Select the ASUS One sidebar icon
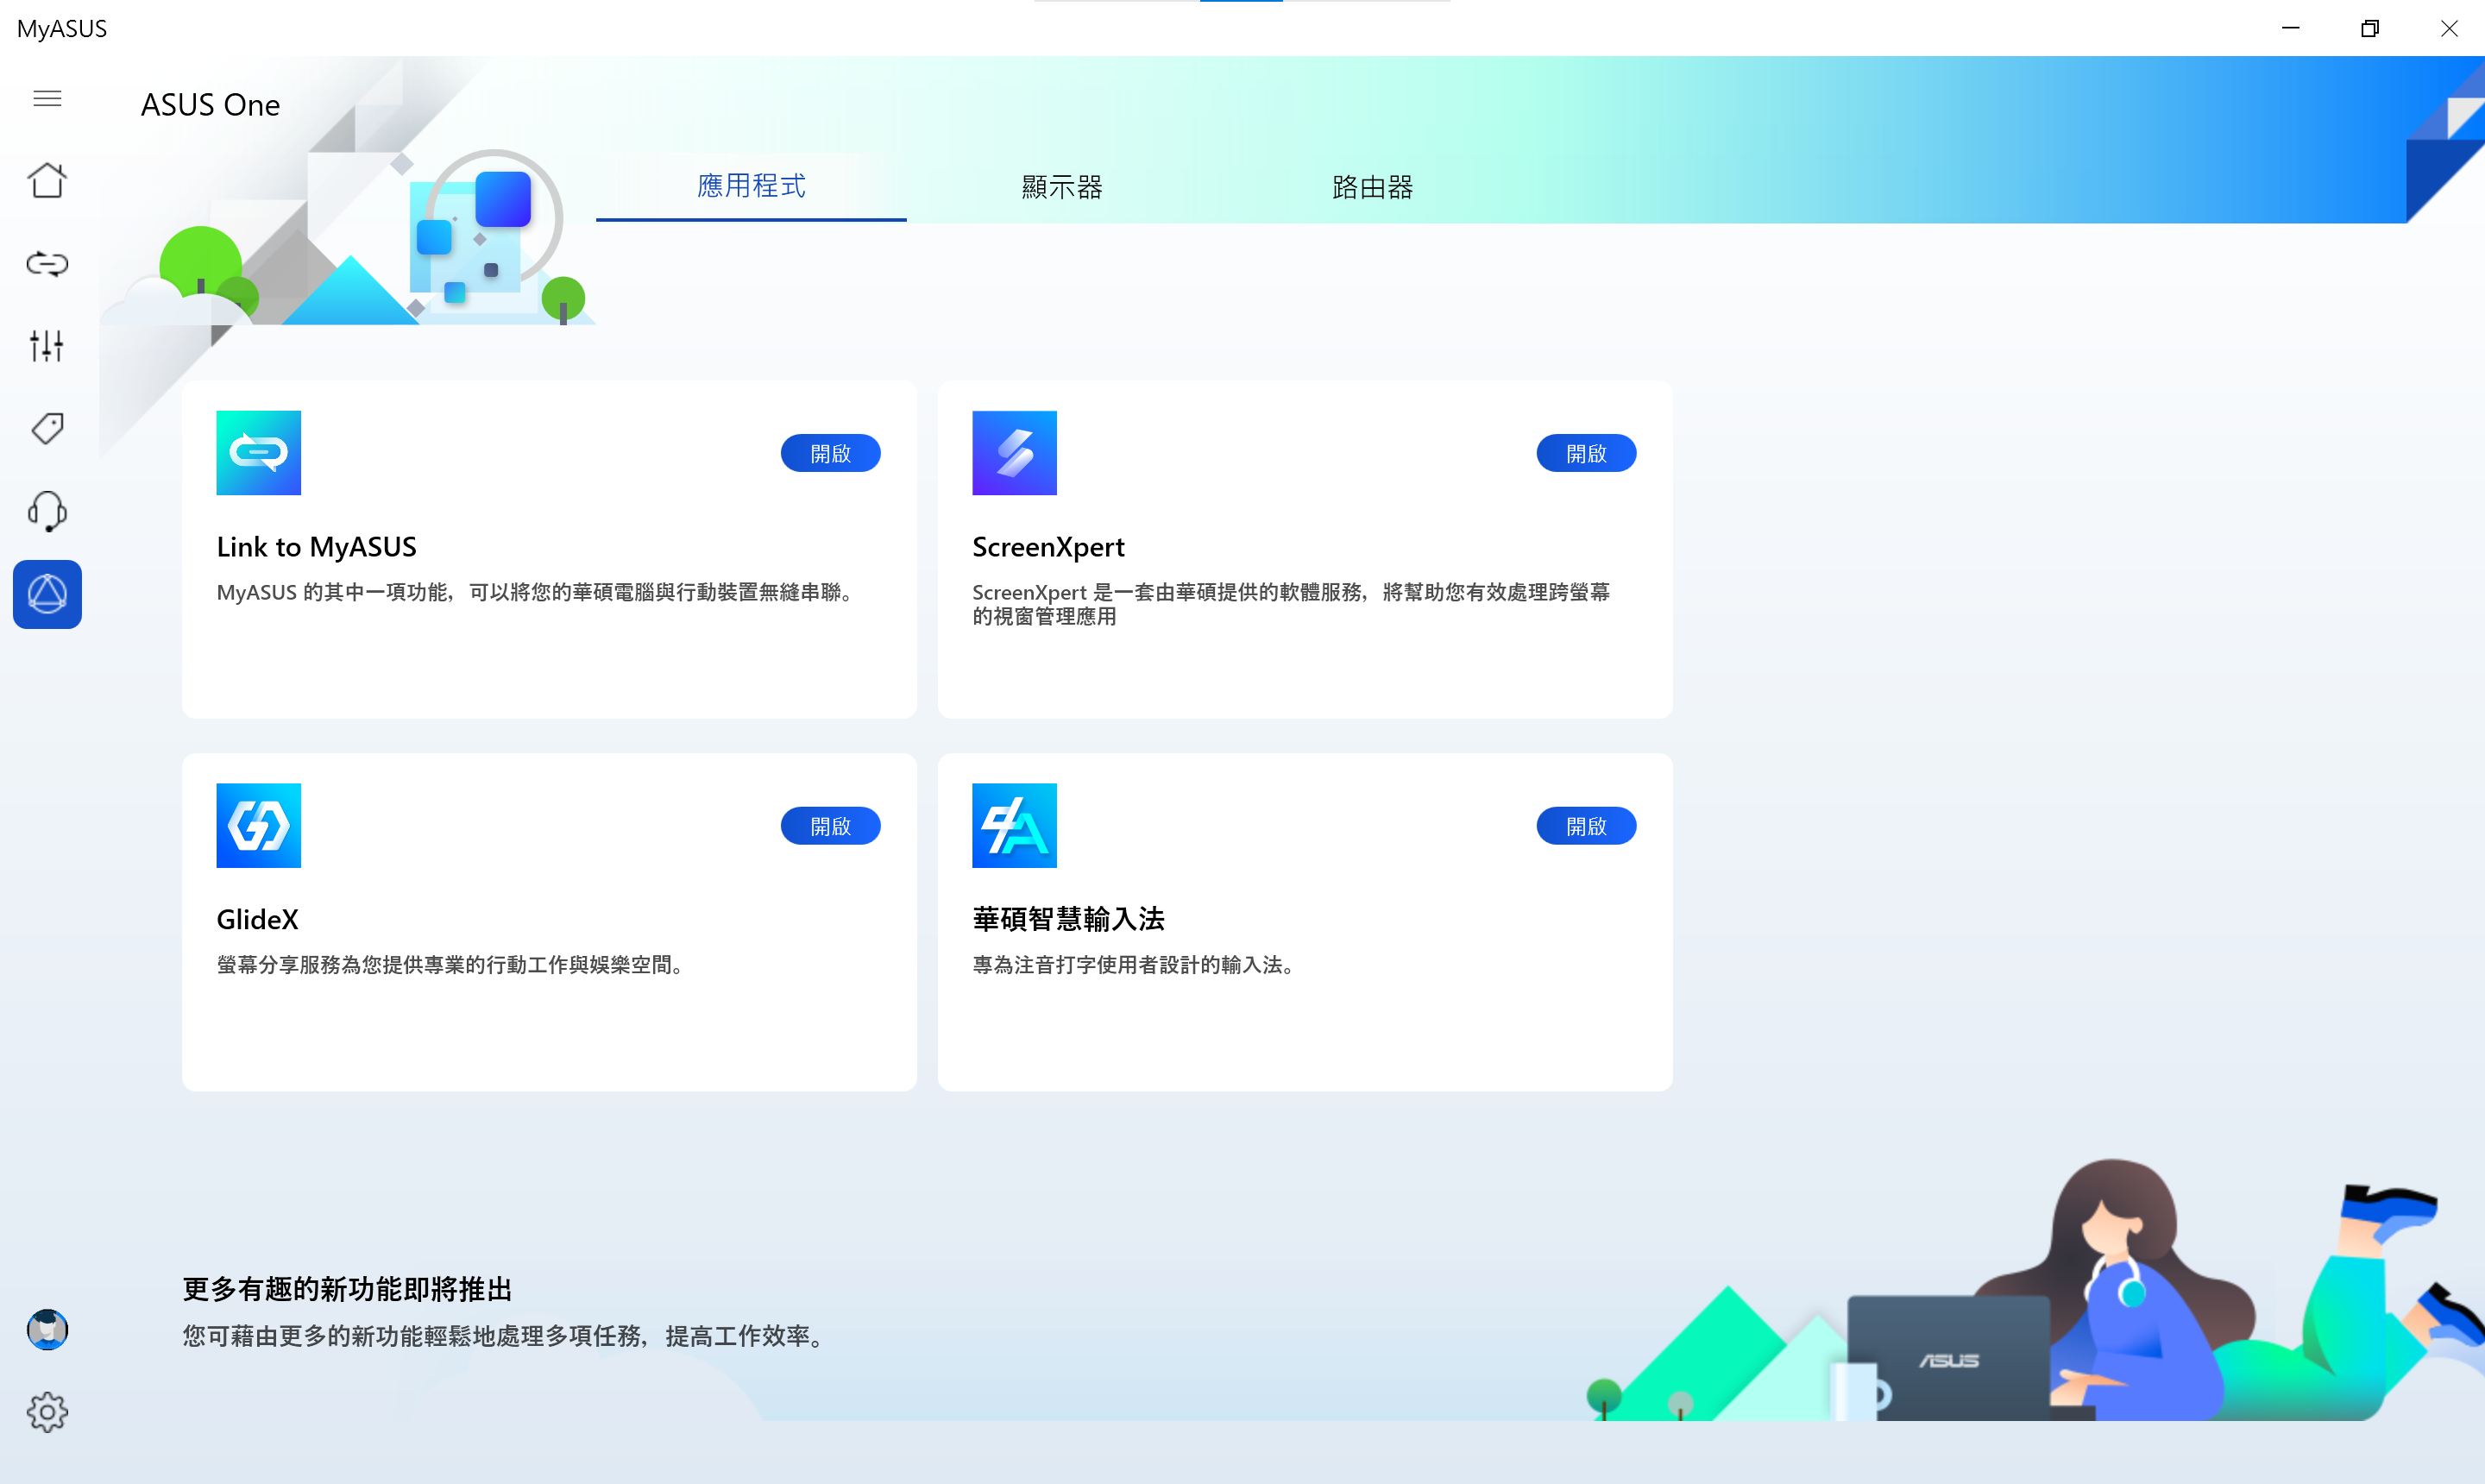Viewport: 2485px width, 1484px height. point(47,594)
